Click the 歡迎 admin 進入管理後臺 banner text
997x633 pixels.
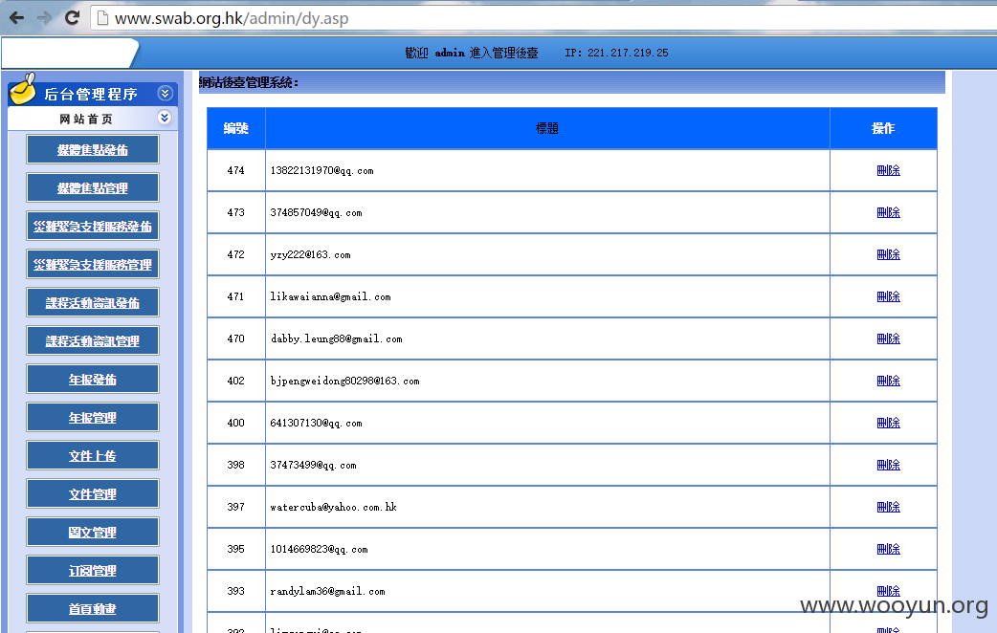click(472, 53)
